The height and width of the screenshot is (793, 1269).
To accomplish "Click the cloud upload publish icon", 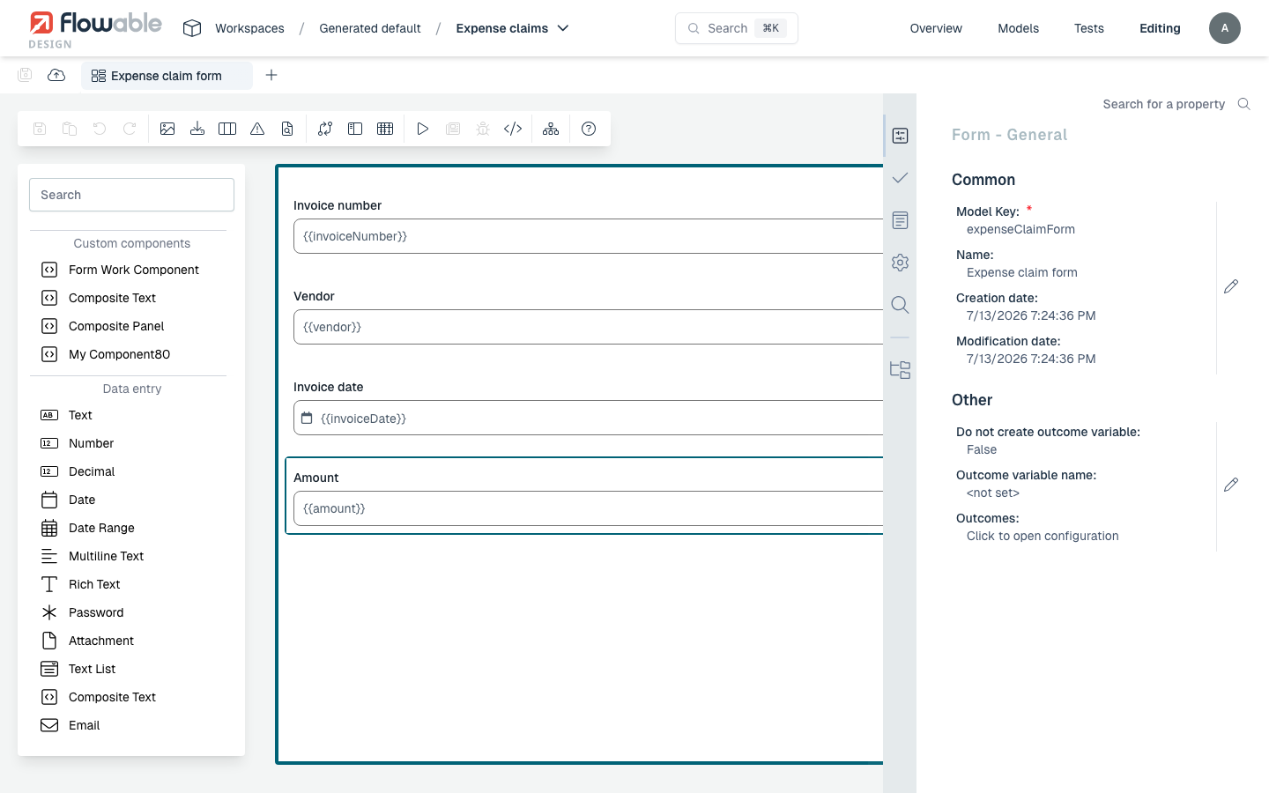I will pyautogui.click(x=56, y=75).
